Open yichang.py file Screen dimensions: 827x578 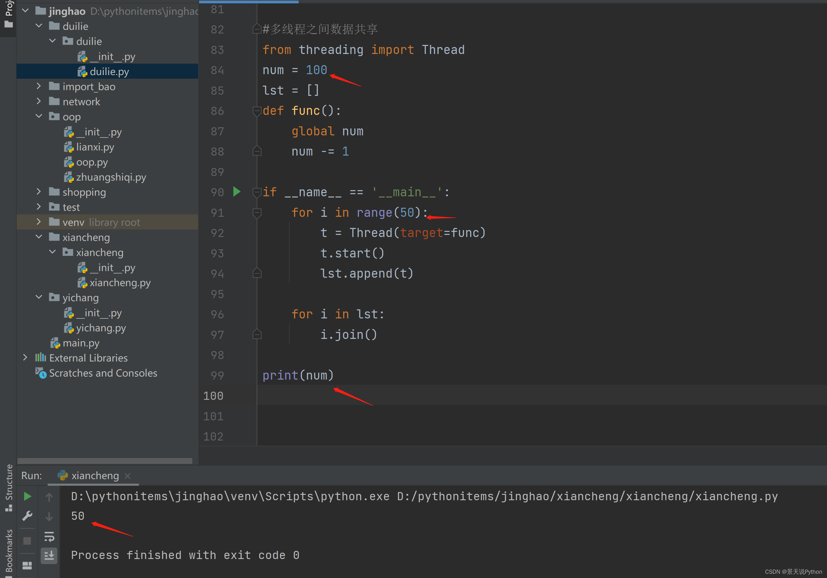(x=100, y=328)
